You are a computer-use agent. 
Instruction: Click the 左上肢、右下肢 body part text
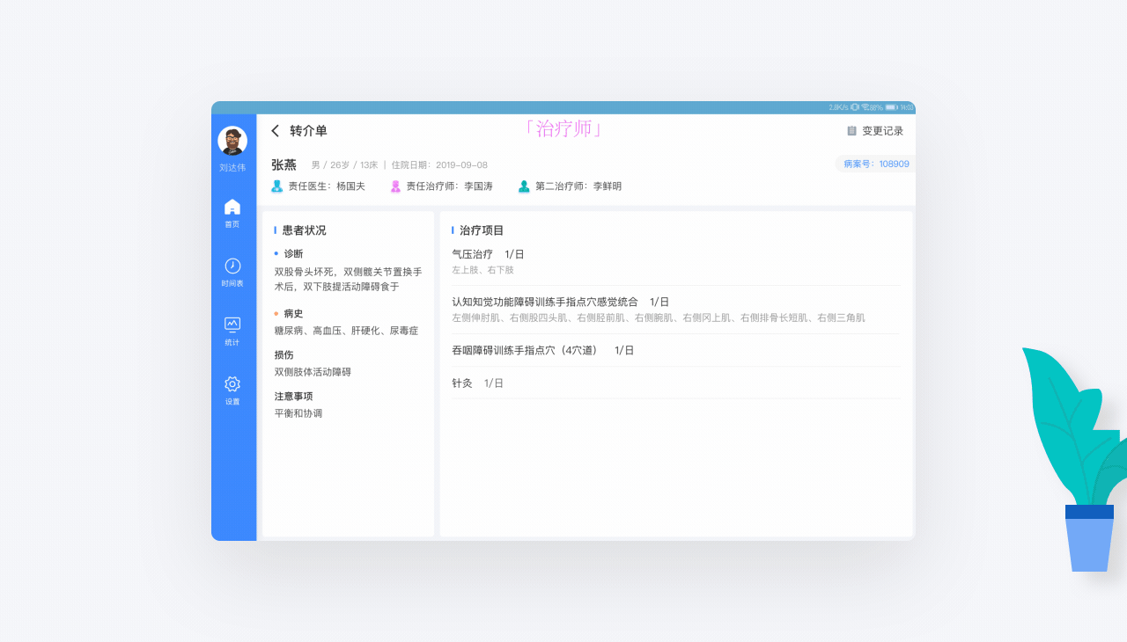coord(482,270)
